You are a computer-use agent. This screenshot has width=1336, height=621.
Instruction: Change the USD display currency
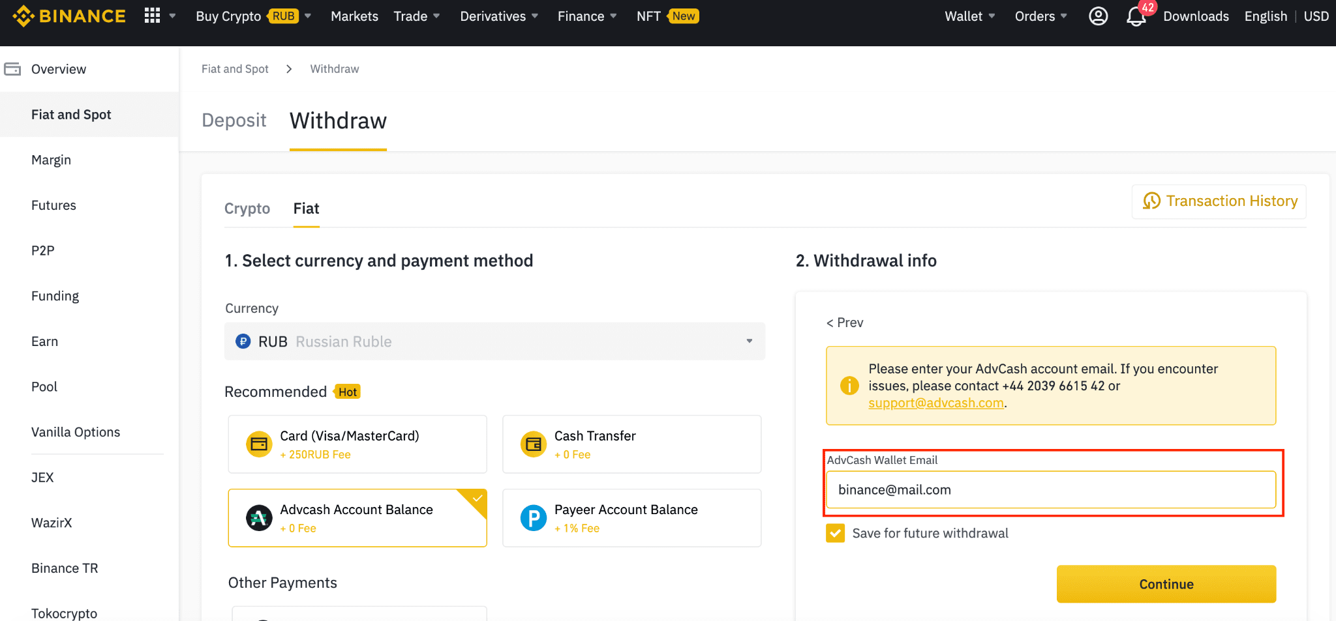point(1316,16)
